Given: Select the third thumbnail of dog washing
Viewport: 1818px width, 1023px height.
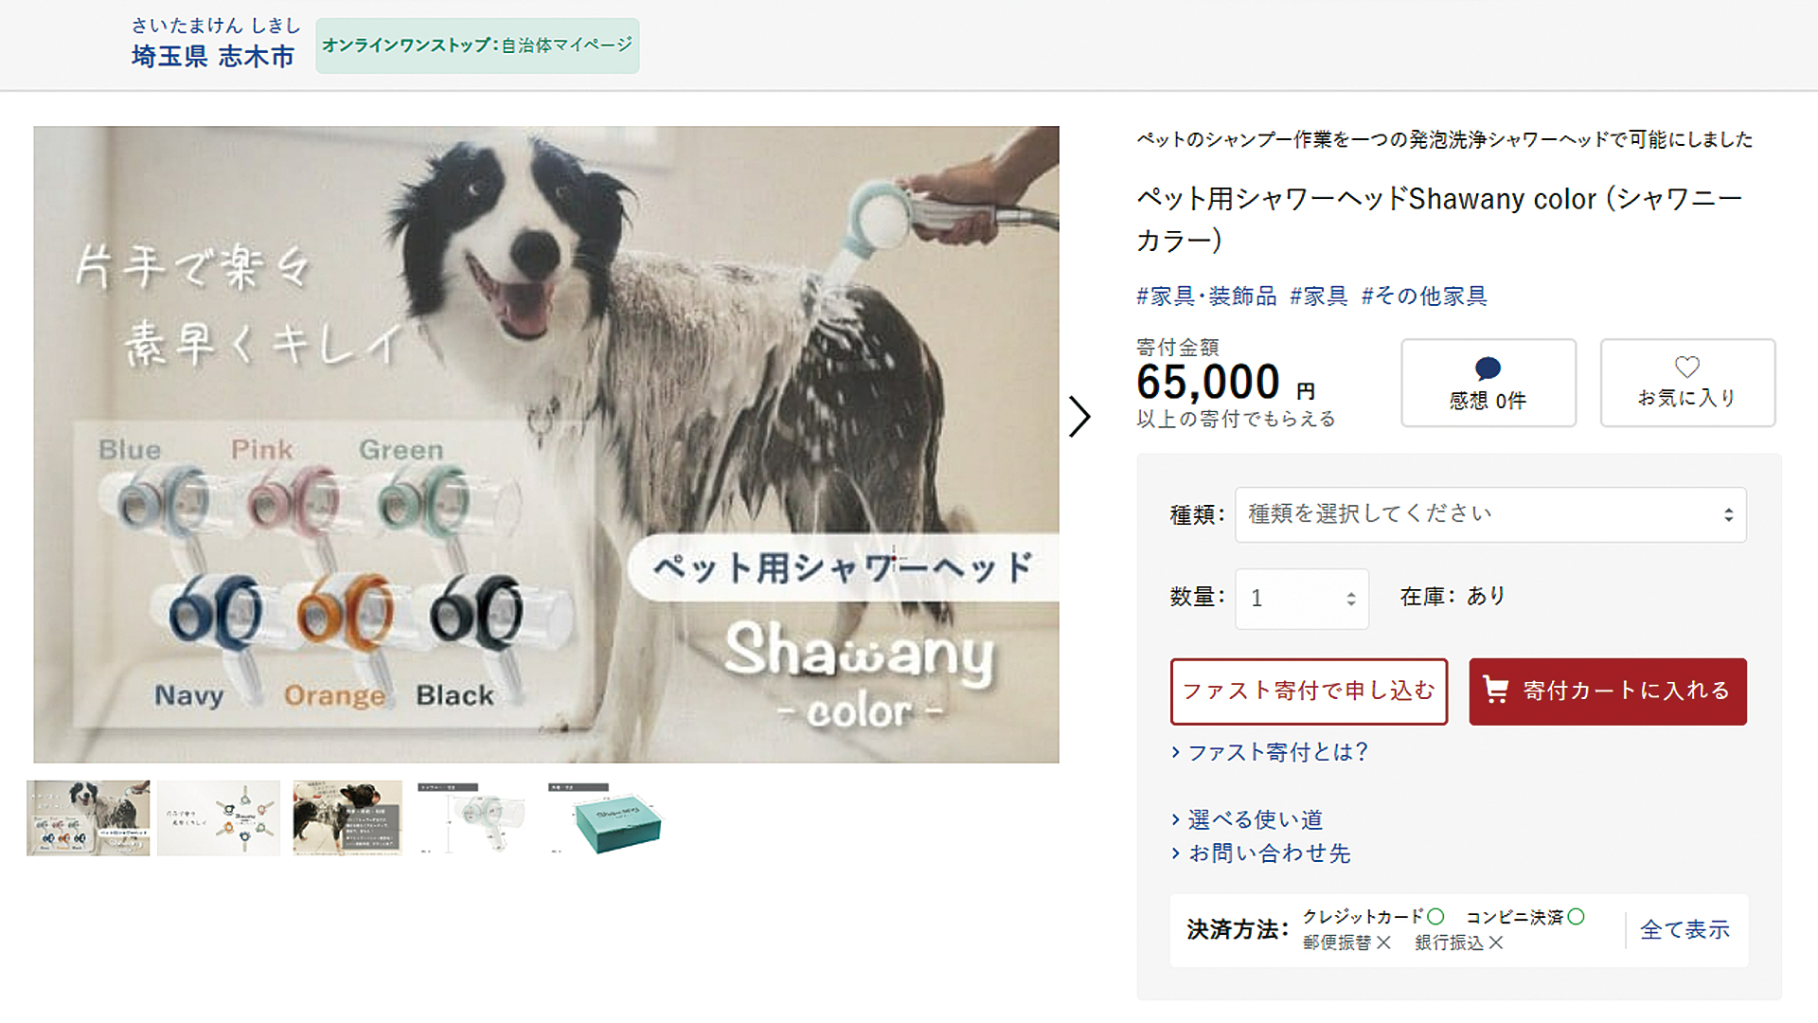Looking at the screenshot, I should tap(348, 818).
